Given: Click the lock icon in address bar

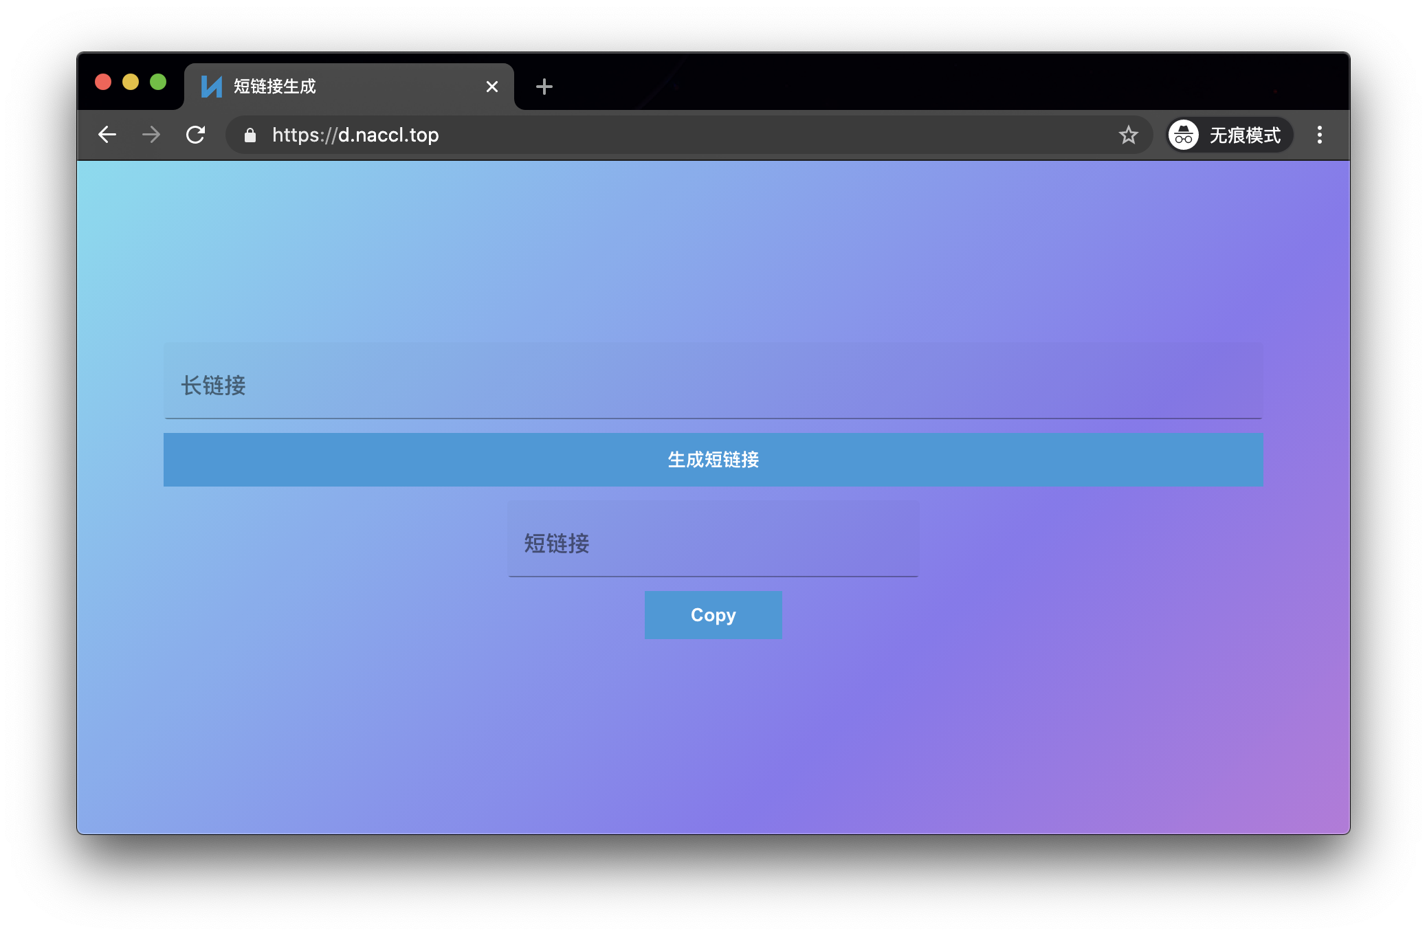Looking at the screenshot, I should [x=250, y=135].
